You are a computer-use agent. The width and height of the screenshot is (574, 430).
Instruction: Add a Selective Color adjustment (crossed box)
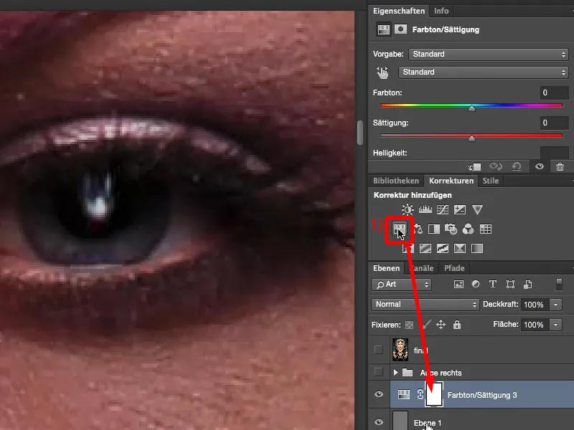coord(460,249)
